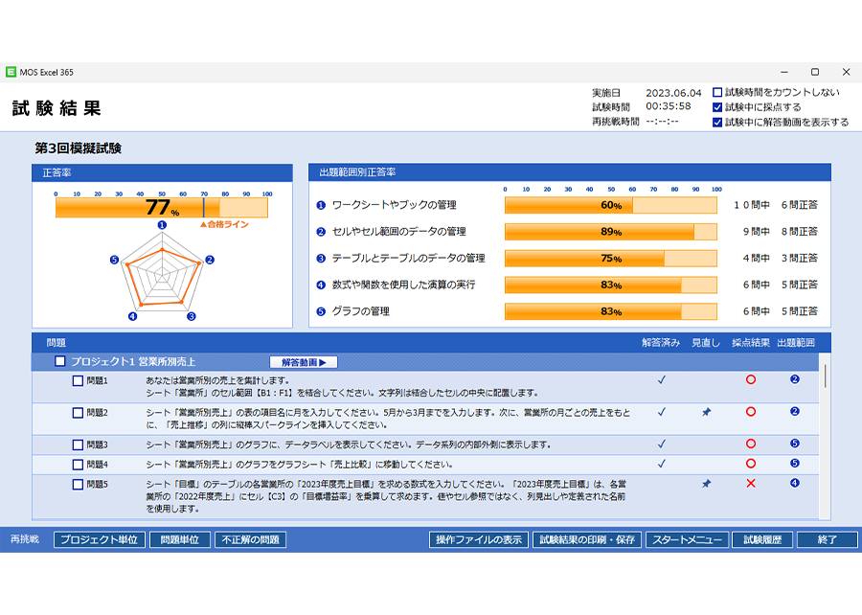Click the 操作ファイルの表示 button
862x615 pixels.
click(477, 540)
